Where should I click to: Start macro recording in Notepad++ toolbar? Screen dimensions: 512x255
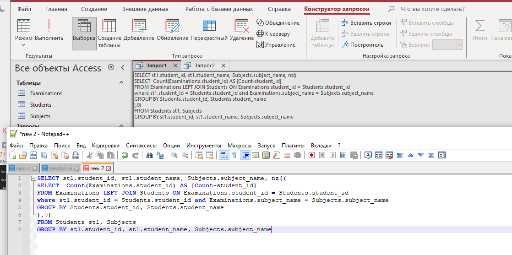311,155
